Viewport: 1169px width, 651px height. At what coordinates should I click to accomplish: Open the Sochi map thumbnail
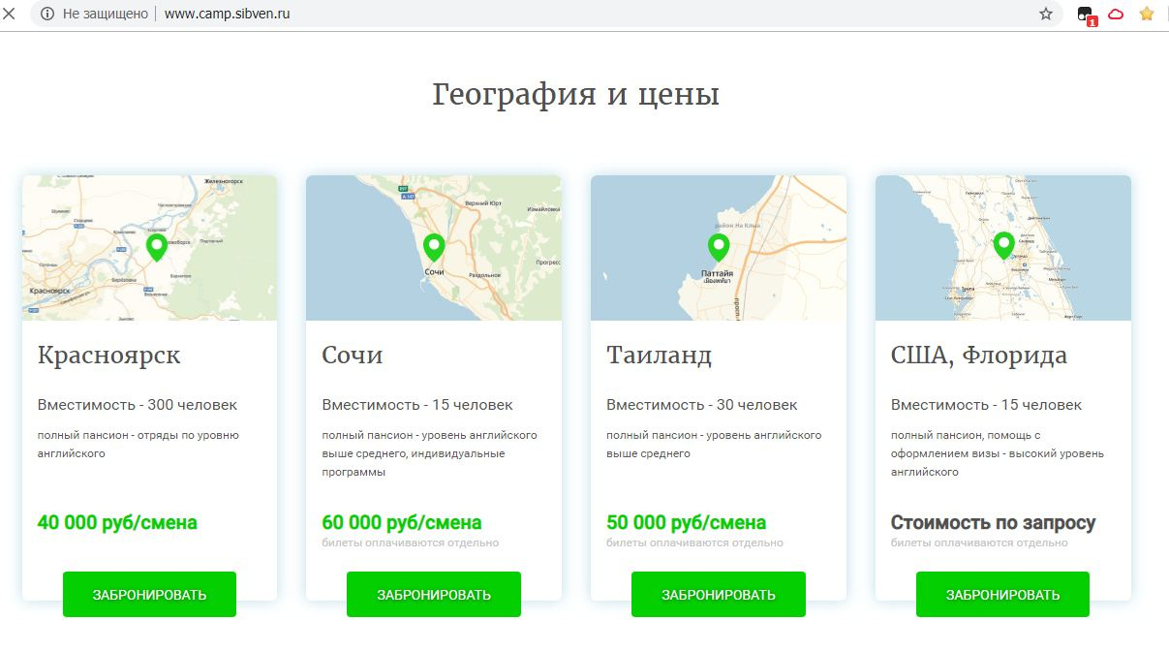434,248
